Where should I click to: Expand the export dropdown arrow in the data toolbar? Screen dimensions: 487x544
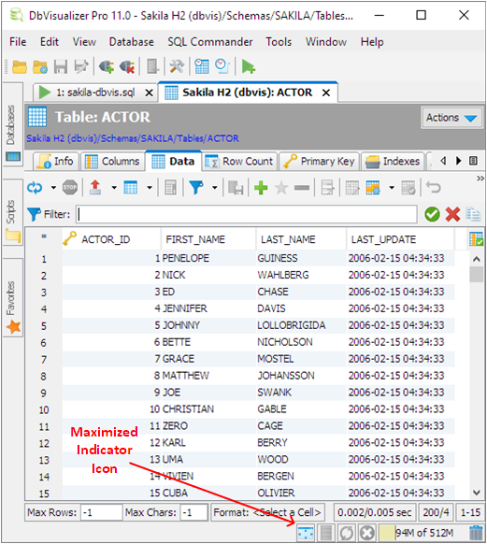point(114,188)
